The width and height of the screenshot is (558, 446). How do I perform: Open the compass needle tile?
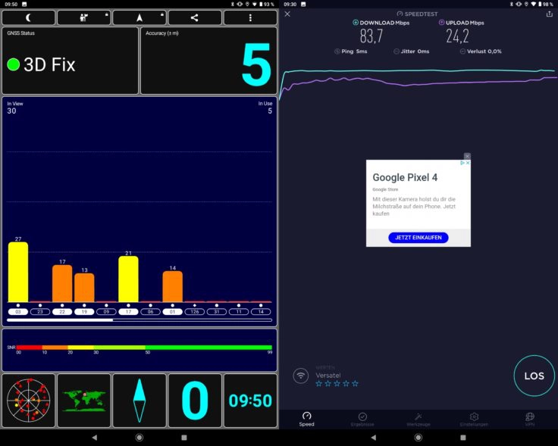click(139, 400)
